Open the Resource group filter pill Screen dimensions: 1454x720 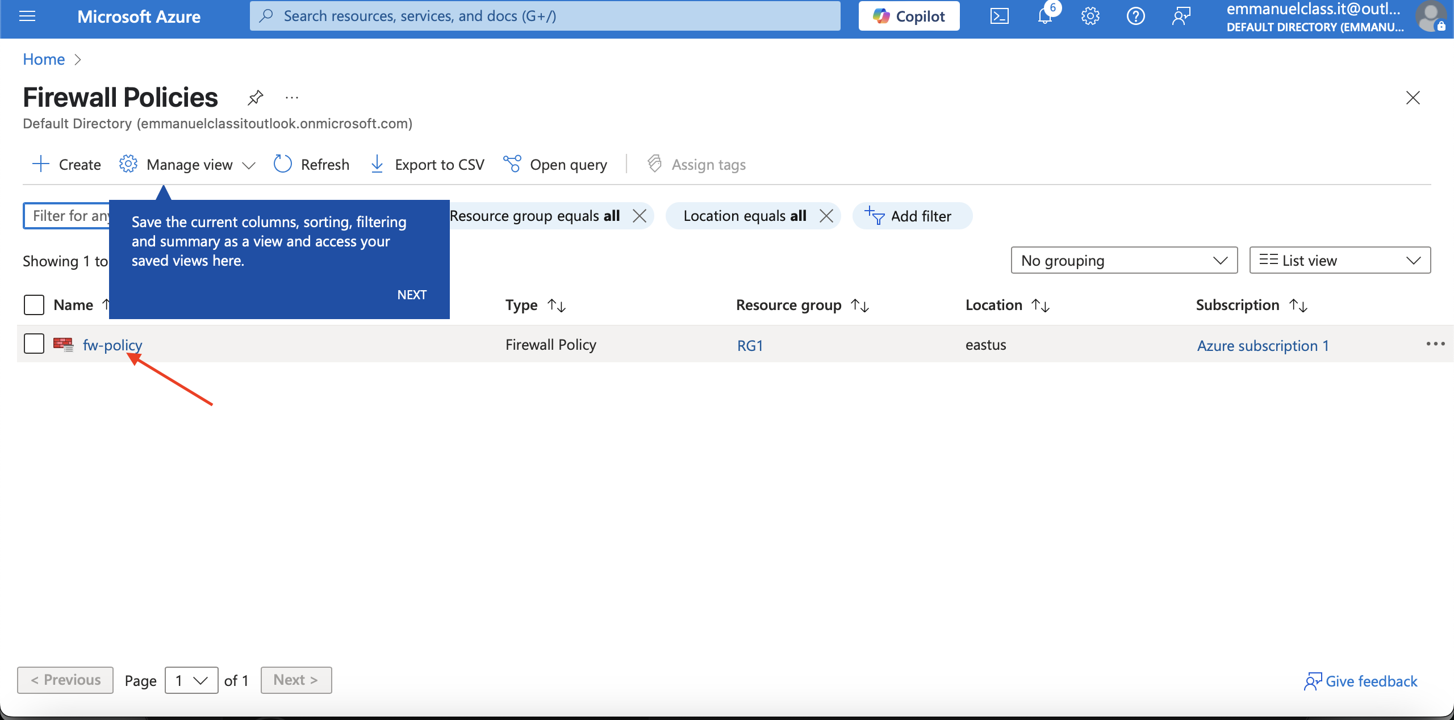pos(534,216)
